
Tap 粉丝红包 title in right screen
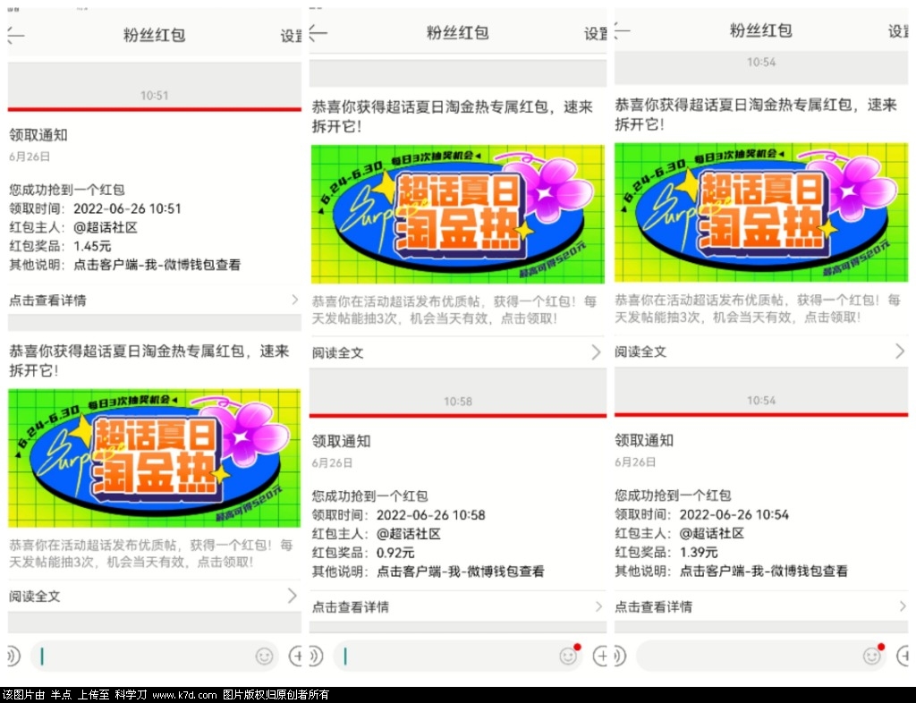pyautogui.click(x=760, y=30)
